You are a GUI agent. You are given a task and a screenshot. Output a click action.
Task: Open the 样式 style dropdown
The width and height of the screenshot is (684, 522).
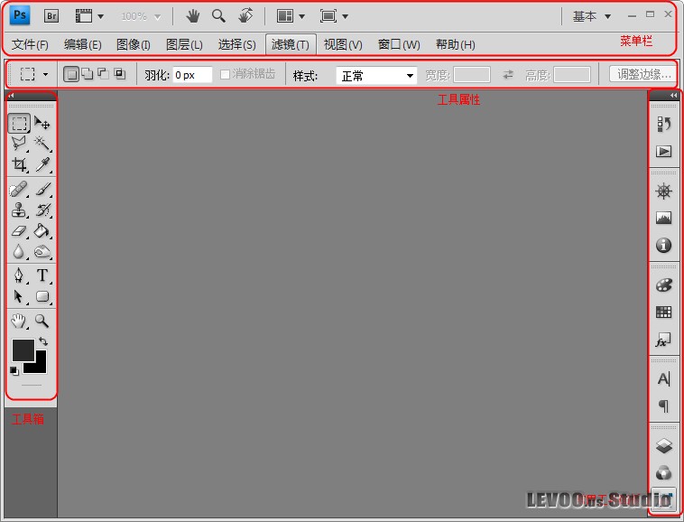376,76
